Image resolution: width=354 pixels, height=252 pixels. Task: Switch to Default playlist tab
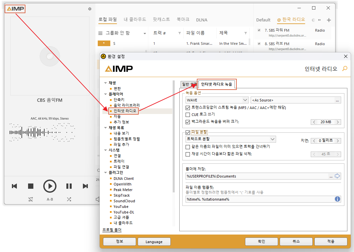[x=263, y=20]
